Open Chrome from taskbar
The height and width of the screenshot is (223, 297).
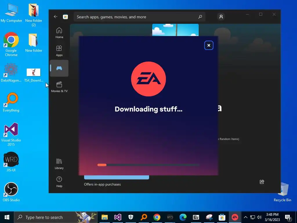pos(157,217)
